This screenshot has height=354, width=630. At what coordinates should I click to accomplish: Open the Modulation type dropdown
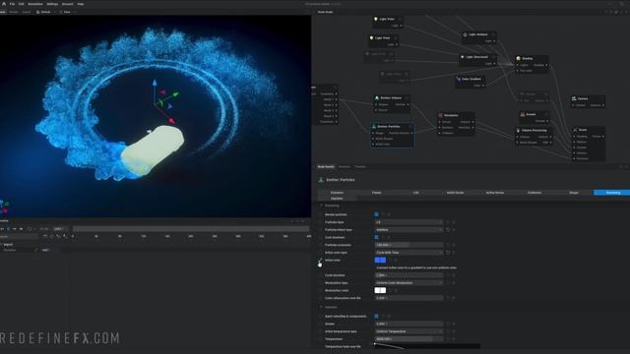pyautogui.click(x=409, y=283)
